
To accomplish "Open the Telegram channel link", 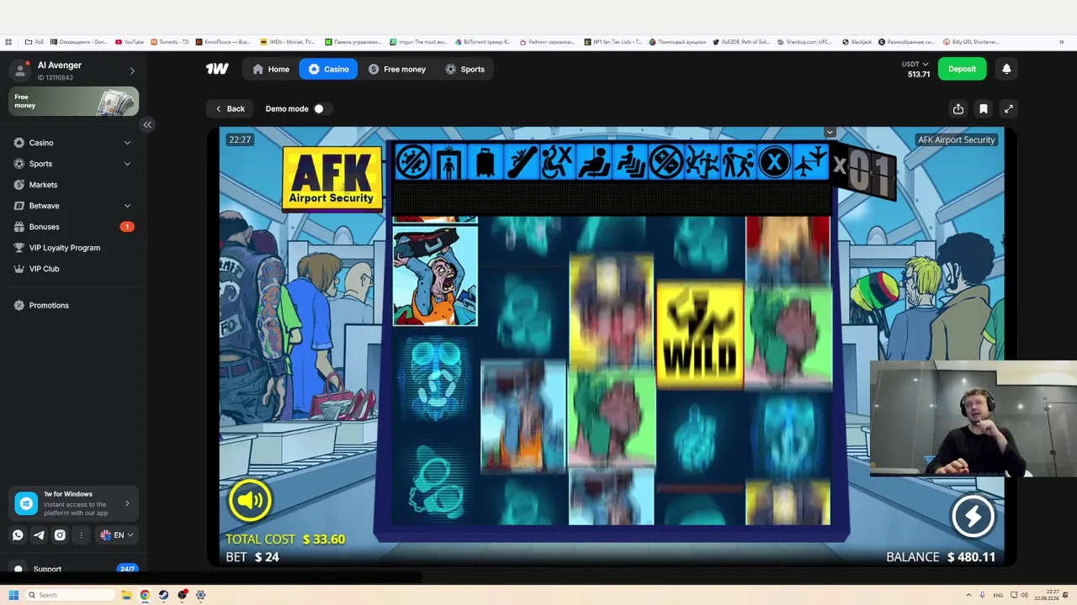I will point(39,535).
